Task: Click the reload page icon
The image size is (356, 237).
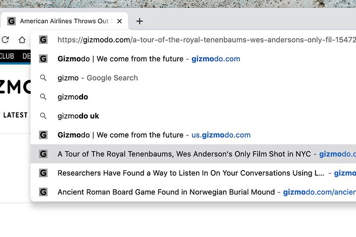Action: coord(5,40)
